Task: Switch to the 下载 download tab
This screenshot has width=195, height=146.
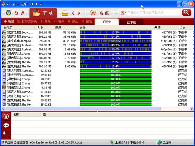Action: [43, 13]
